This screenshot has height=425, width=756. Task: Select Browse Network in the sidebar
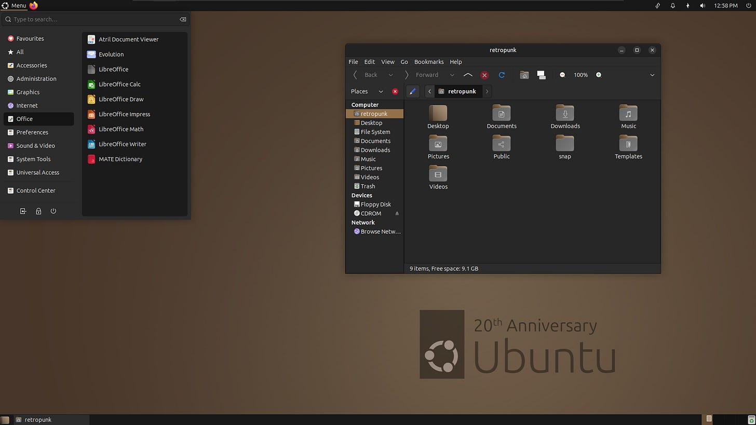pos(374,231)
